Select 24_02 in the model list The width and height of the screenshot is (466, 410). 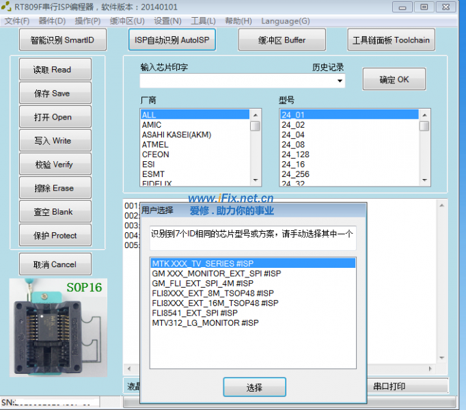[350, 124]
